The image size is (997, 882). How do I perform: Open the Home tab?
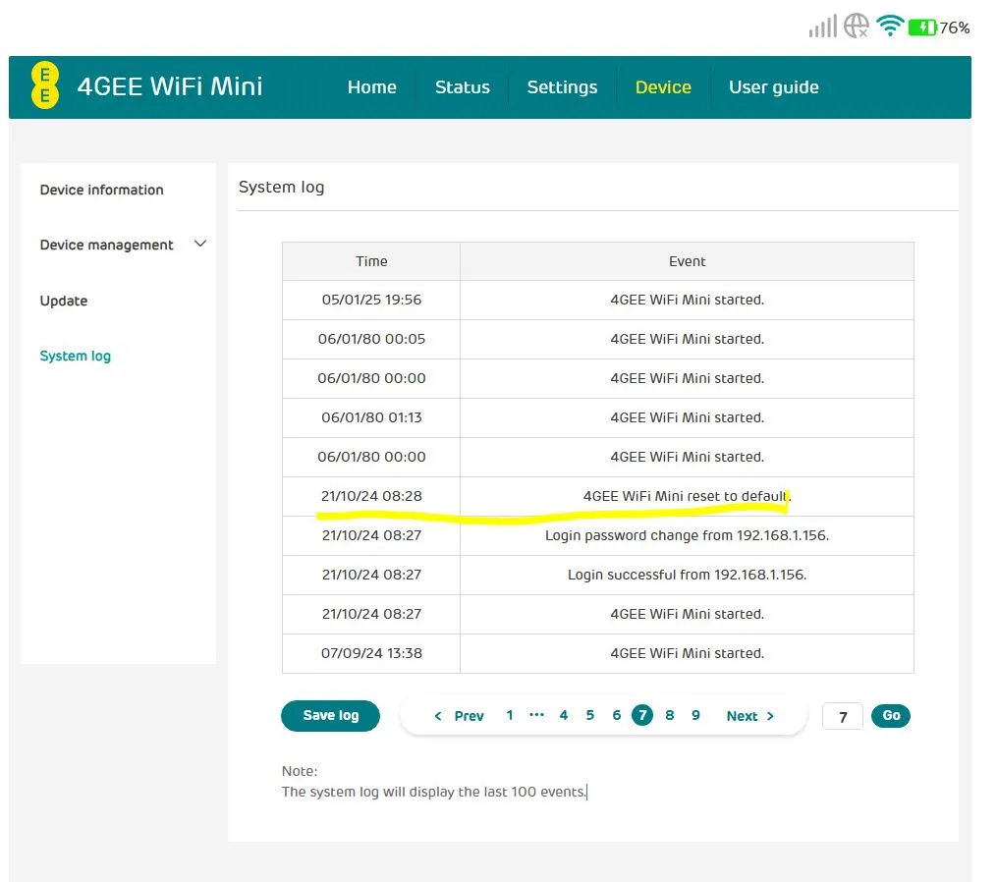pyautogui.click(x=372, y=87)
